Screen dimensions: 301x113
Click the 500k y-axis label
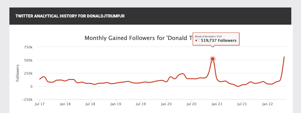point(29,60)
